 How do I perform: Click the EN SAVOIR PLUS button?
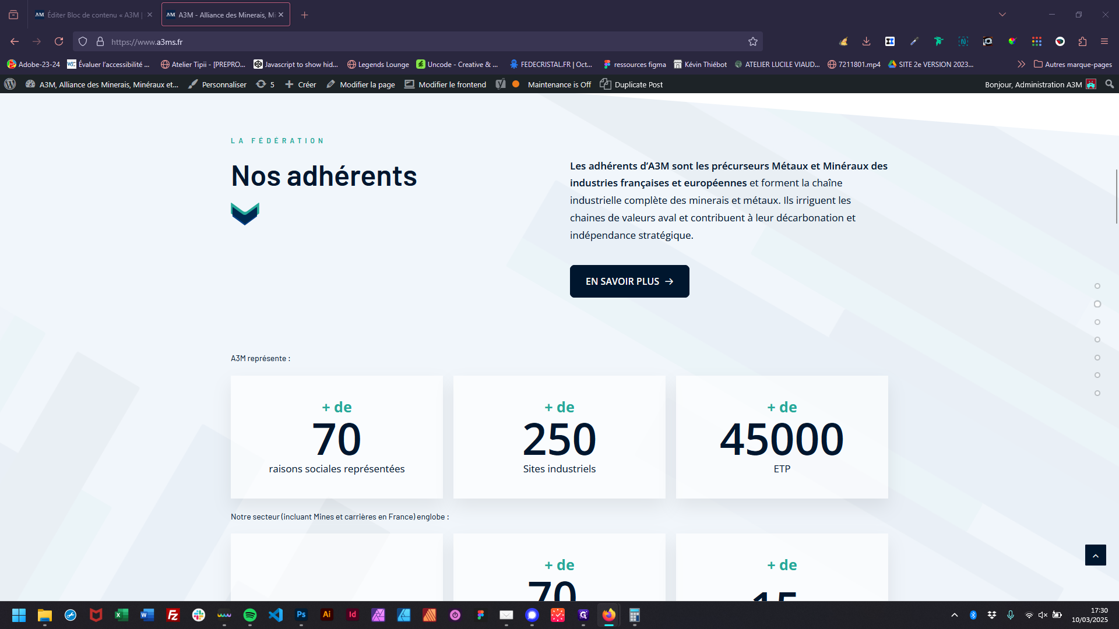pyautogui.click(x=629, y=281)
